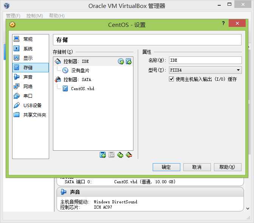Select the CentOS.vhd disk entry

pos(93,89)
